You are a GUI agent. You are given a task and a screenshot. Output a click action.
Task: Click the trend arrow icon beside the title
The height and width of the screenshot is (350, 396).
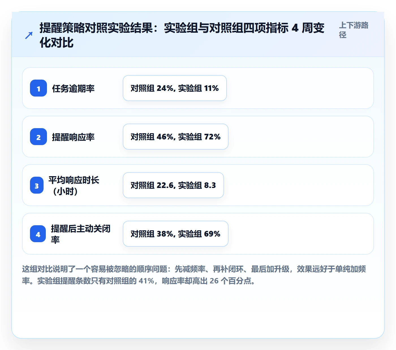29,36
